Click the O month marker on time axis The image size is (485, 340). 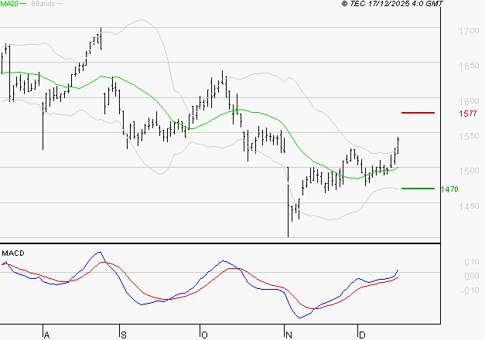204,335
